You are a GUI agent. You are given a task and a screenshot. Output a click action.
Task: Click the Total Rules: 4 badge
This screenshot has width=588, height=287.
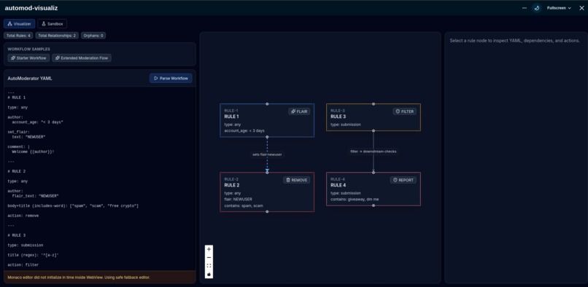(x=18, y=36)
